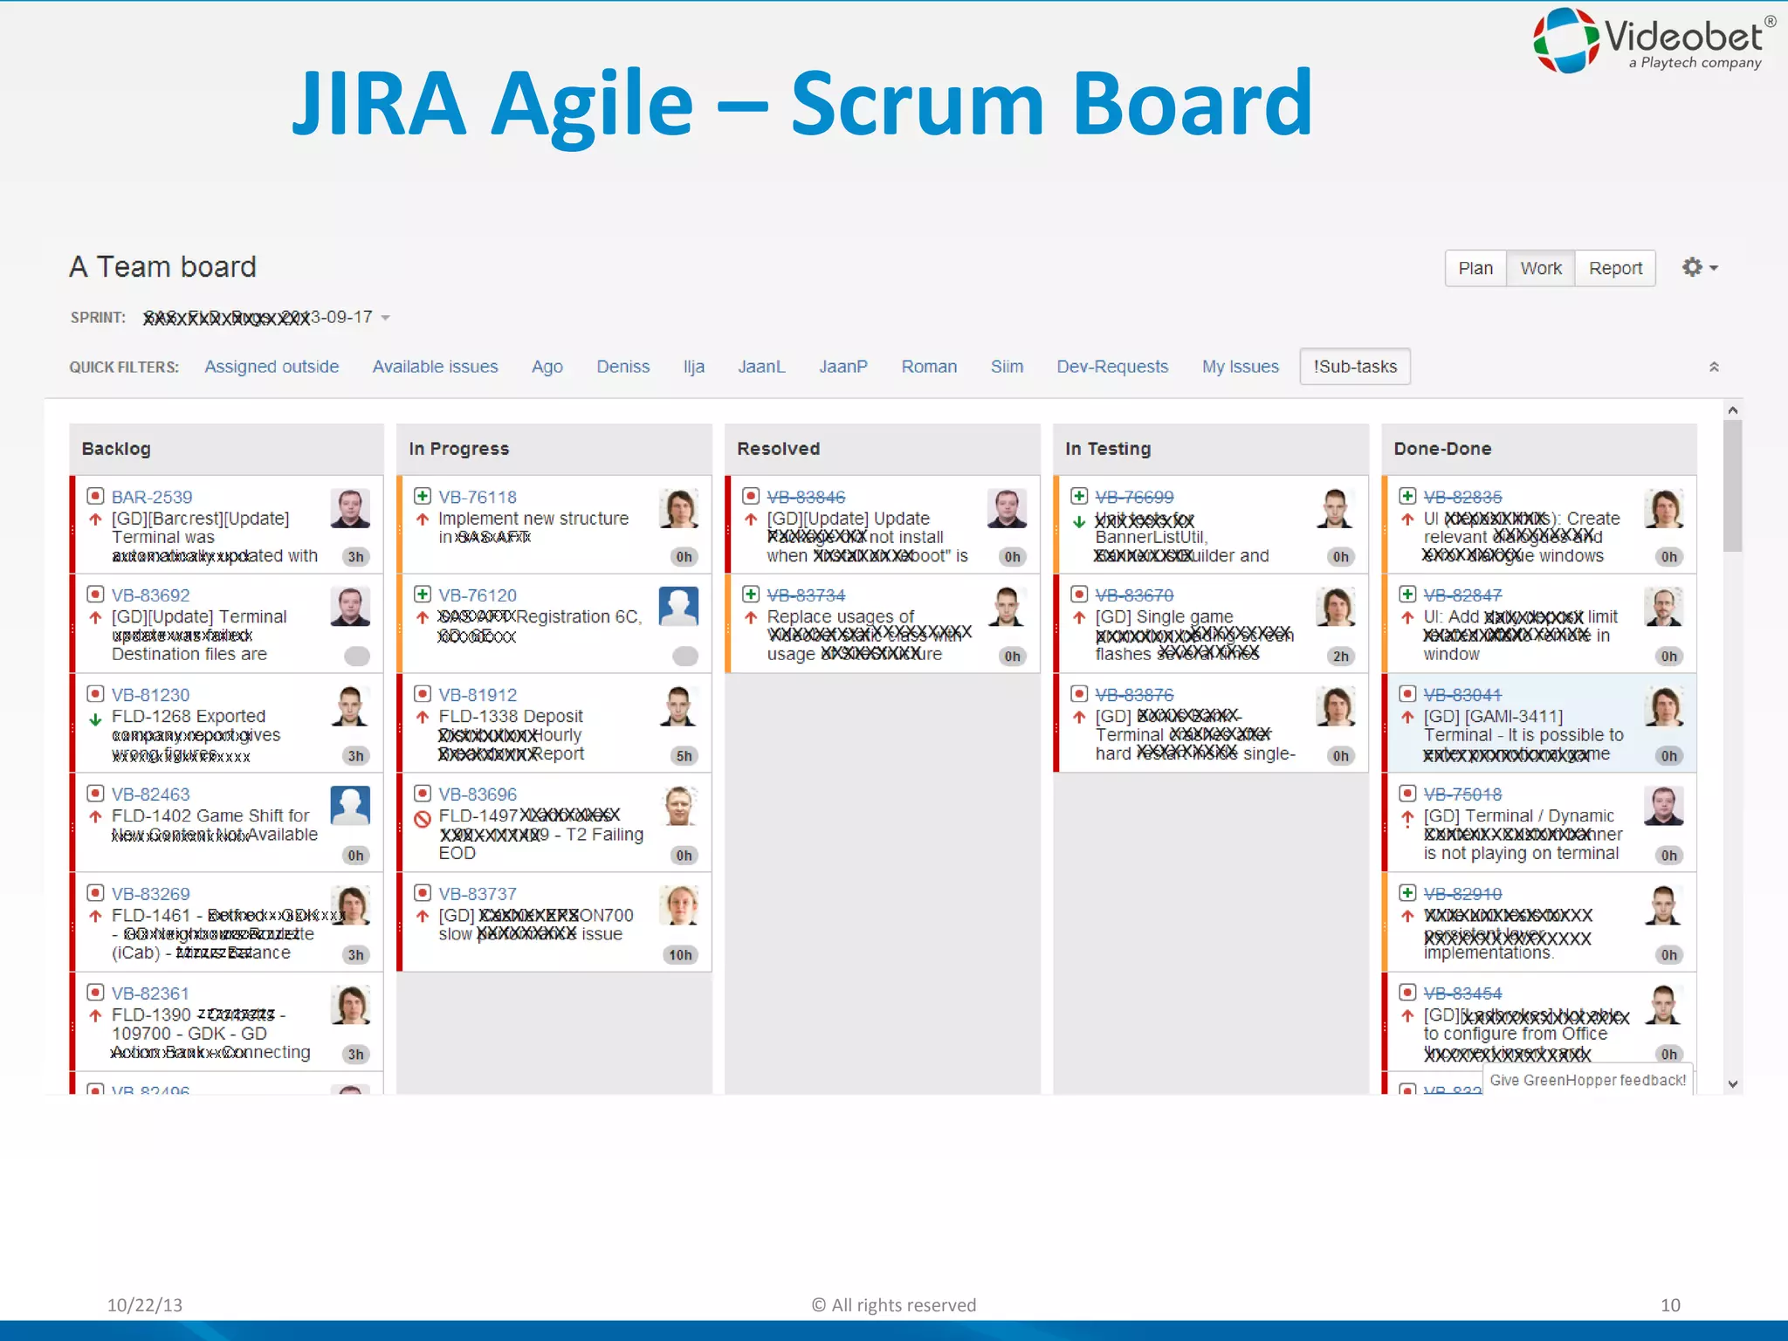Toggle the Siim quick filter
Screen dimensions: 1788x1341
[1007, 367]
